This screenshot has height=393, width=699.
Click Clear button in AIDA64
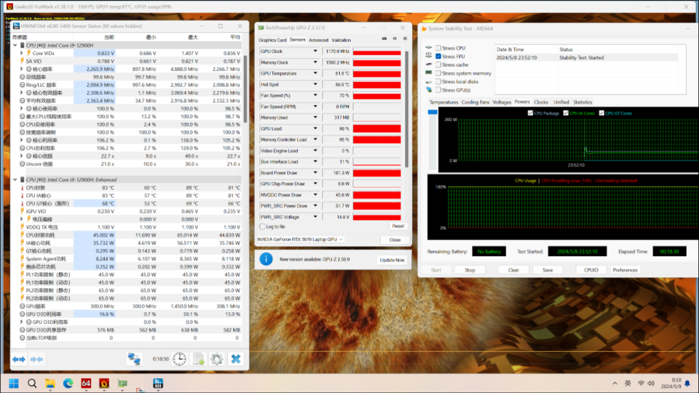tap(513, 270)
